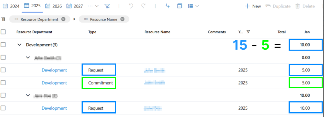Viewport: 324px width, 117px height.
Task: Click the expand-all plus icon
Action: click(167, 6)
